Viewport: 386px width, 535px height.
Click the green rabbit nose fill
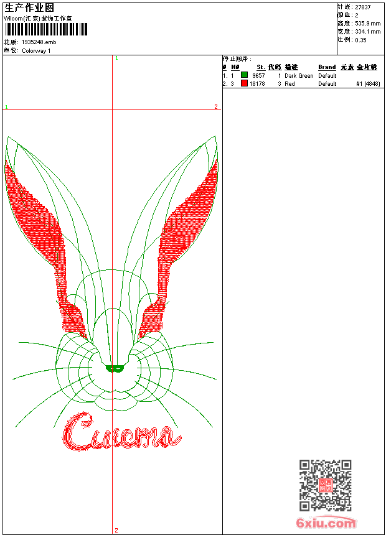point(115,368)
